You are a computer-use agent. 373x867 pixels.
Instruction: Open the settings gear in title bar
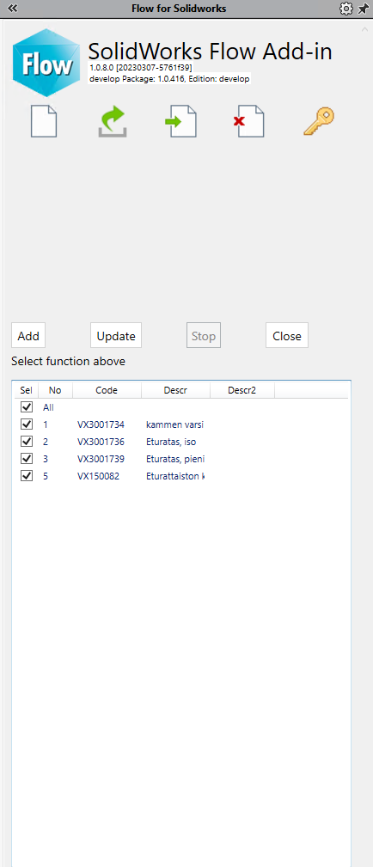pos(345,9)
